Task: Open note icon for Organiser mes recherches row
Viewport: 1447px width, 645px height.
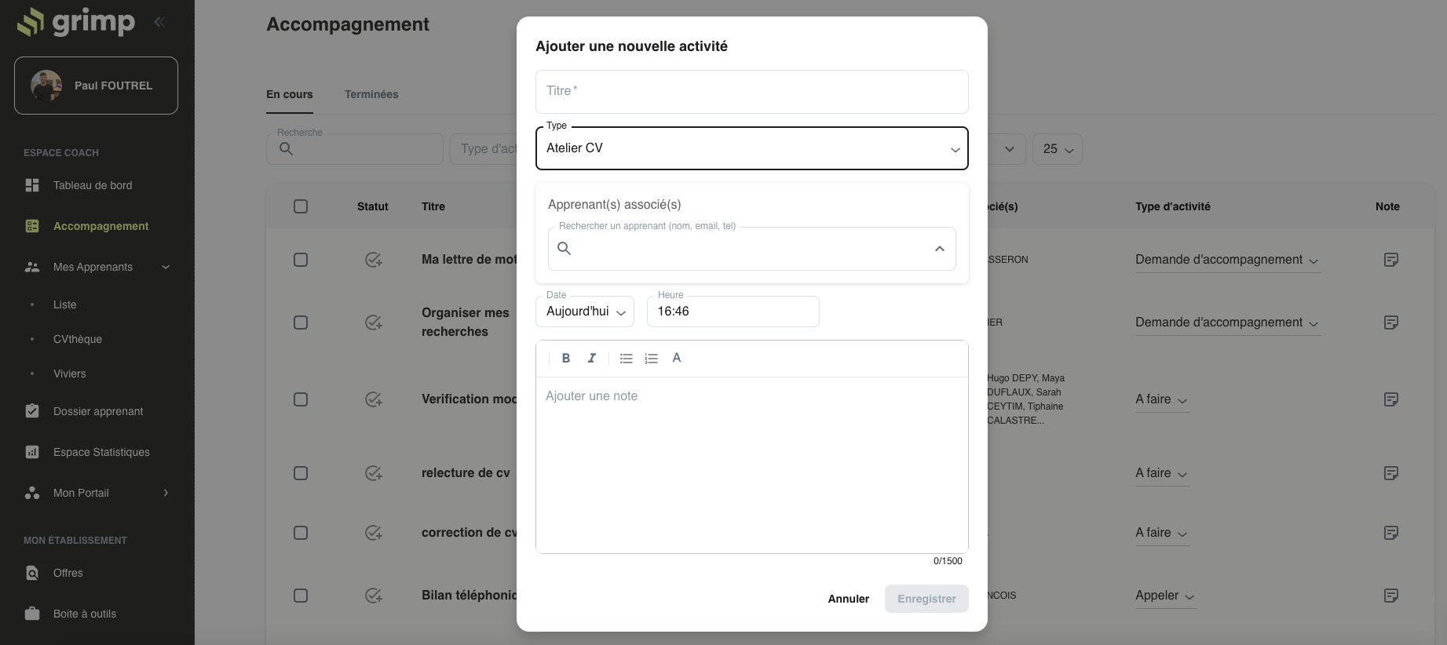Action: pos(1390,322)
